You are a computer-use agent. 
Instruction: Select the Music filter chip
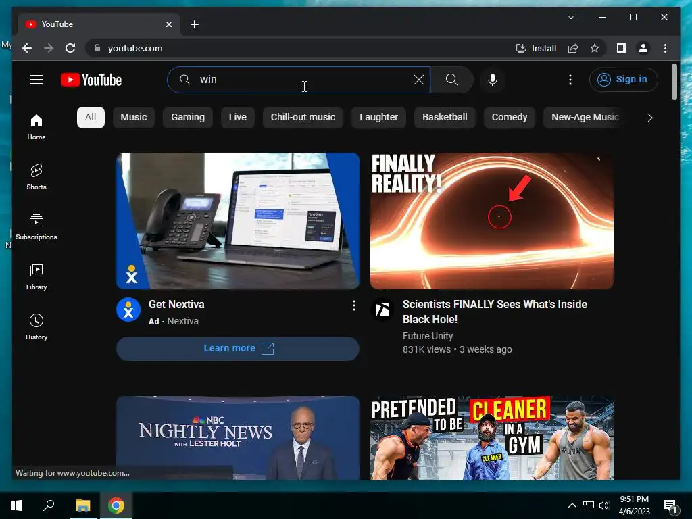[134, 117]
